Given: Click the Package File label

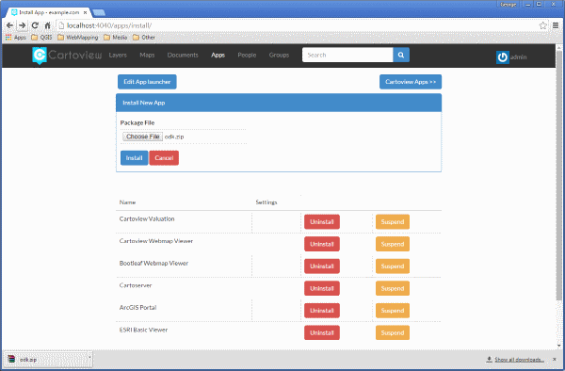Looking at the screenshot, I should tap(137, 122).
